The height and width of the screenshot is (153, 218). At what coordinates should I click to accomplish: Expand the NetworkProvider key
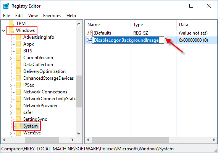11,106
